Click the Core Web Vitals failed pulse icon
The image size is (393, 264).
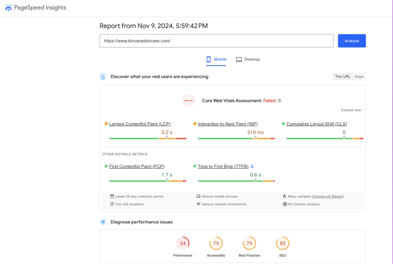[189, 101]
